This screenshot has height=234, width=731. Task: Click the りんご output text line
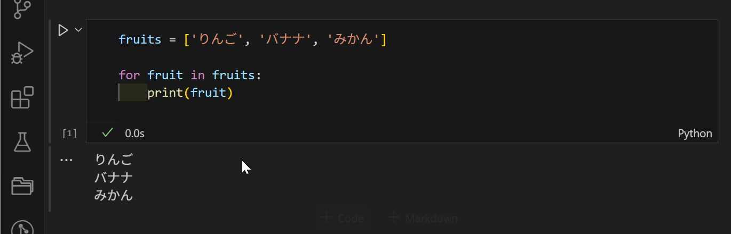point(113,160)
